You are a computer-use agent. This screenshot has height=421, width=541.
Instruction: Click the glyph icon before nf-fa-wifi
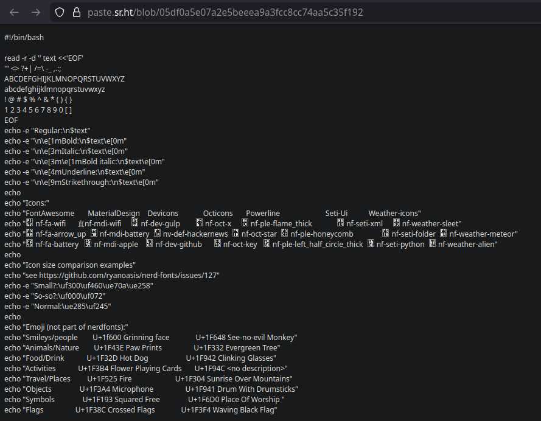pos(29,224)
